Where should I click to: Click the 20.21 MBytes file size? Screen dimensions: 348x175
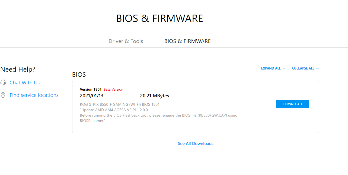[x=155, y=96]
